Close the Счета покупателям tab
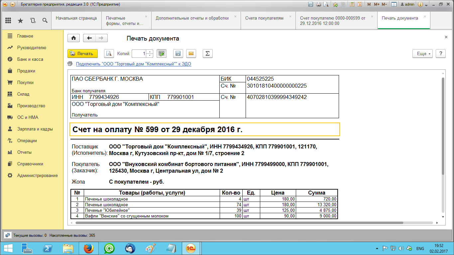Viewport: 454px width, 255px height. tap(290, 16)
